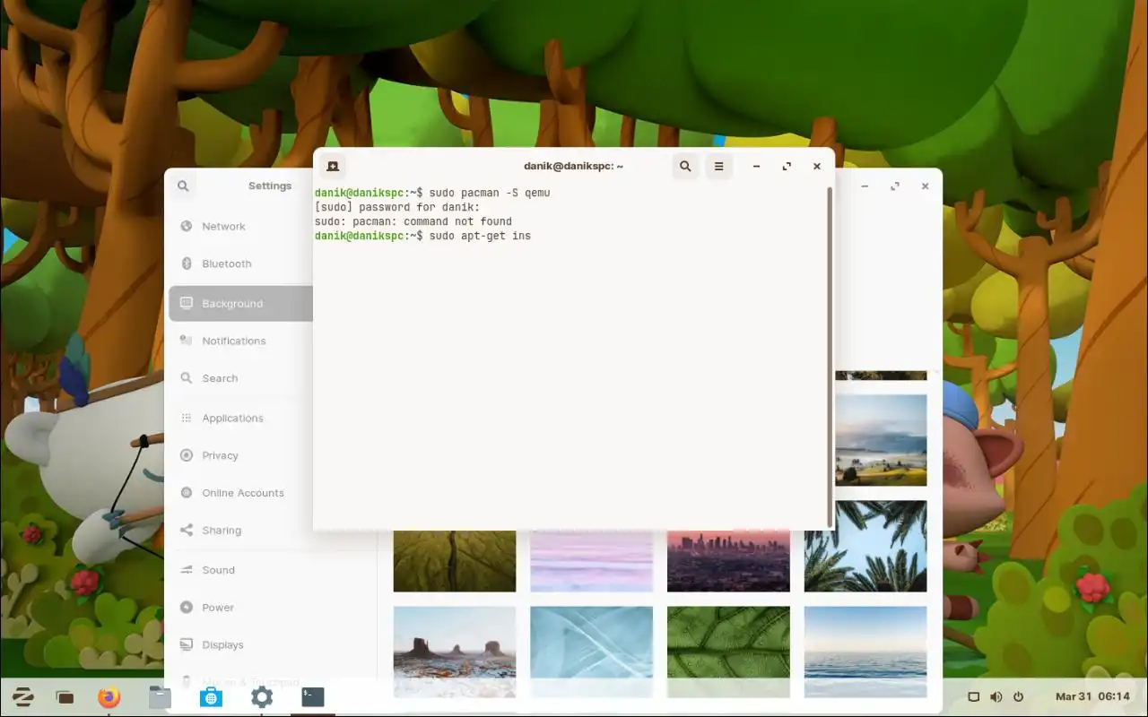Open the clock showing Mar 31 06:14

click(x=1092, y=696)
